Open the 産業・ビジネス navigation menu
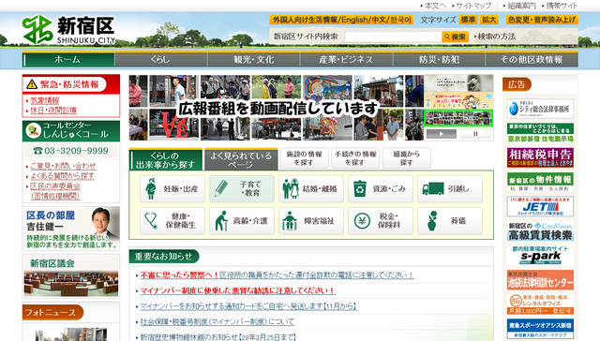Screen dimensions: 600x341 coord(346,60)
